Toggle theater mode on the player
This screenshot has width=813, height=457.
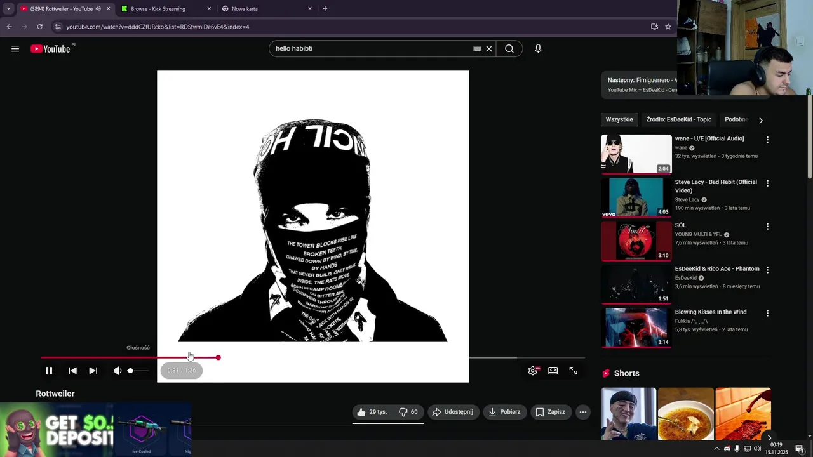(553, 371)
